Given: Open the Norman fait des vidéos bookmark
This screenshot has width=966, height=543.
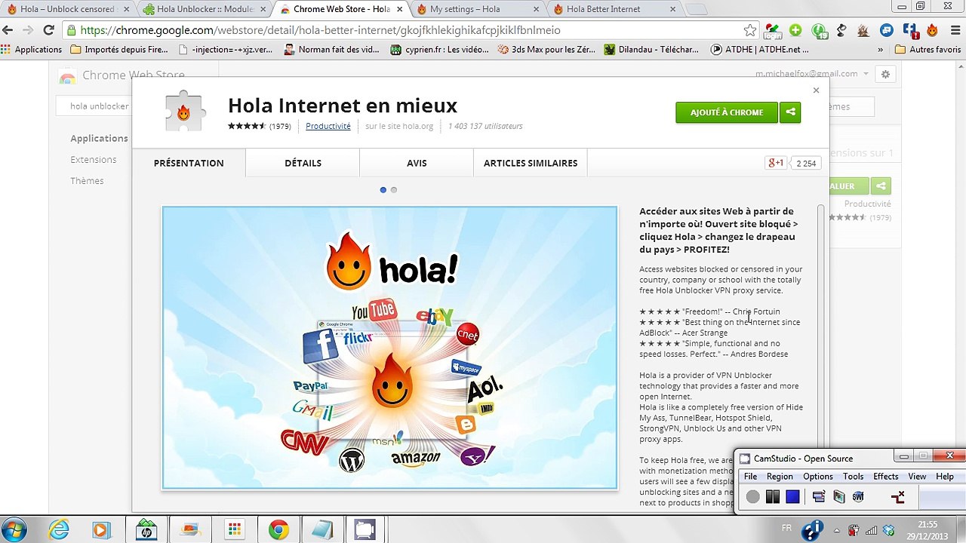Looking at the screenshot, I should [331, 50].
